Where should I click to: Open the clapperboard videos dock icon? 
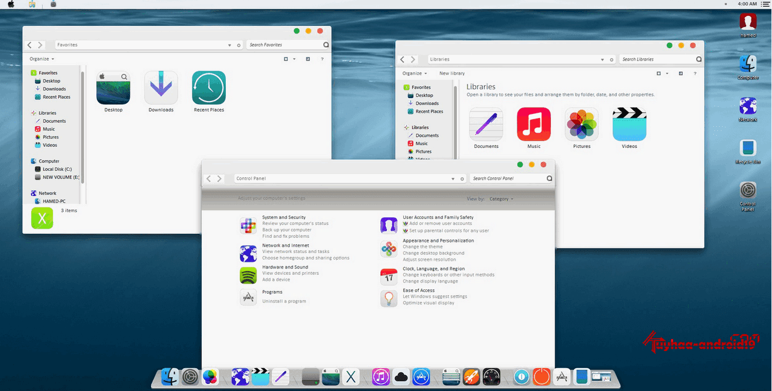click(260, 376)
